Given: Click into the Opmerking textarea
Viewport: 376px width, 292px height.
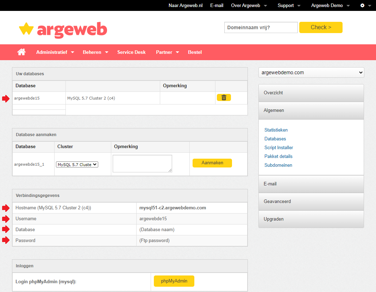Looking at the screenshot, I should pos(143,164).
